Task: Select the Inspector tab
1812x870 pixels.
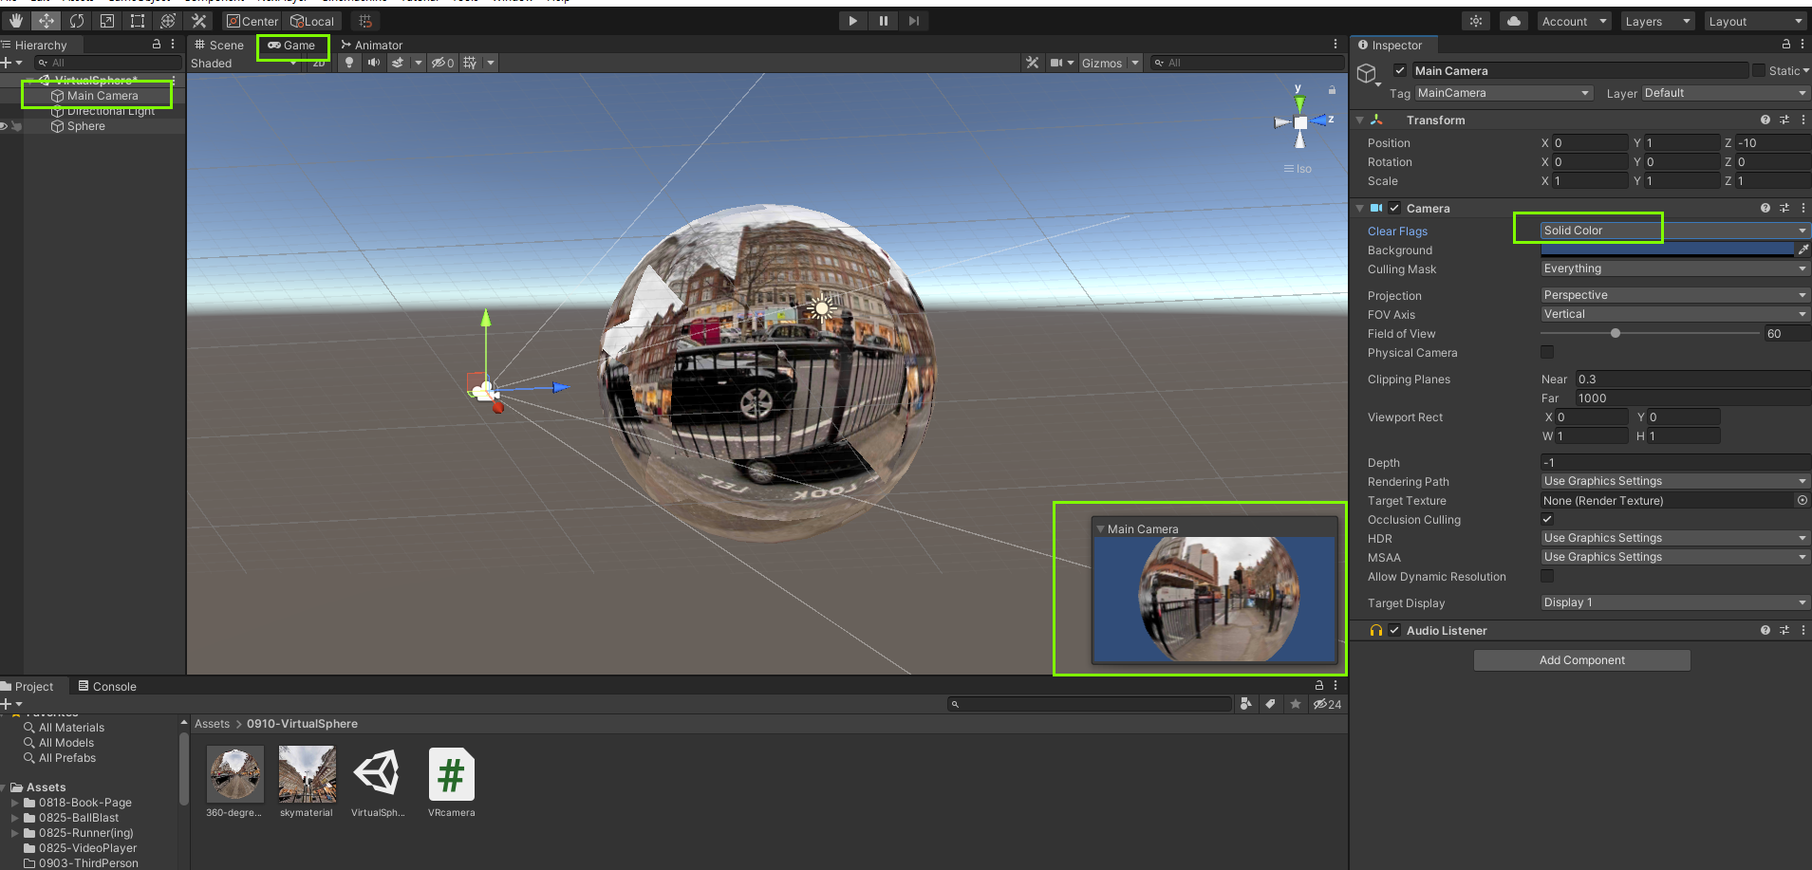Action: 1392,45
